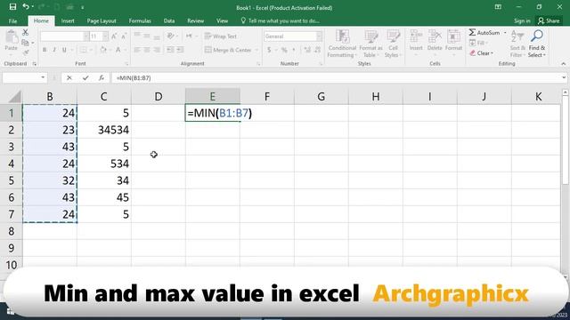
Task: Switch to the View tab
Action: click(222, 20)
